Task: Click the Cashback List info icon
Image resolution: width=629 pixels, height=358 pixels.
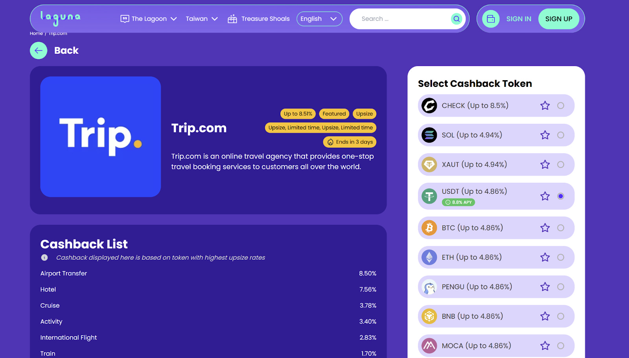Action: click(44, 258)
